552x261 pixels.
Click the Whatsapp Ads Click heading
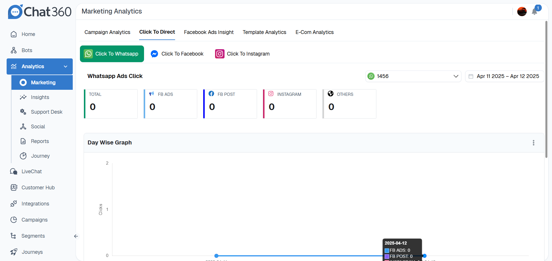[x=115, y=76]
